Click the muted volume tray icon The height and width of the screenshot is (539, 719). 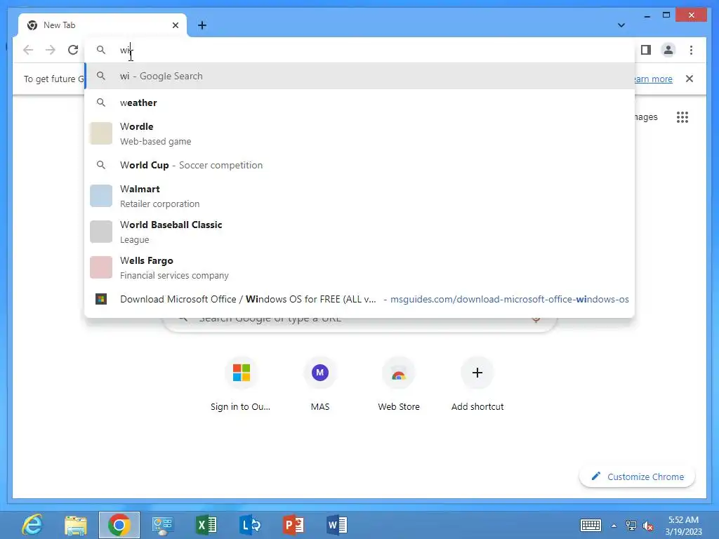pos(648,526)
